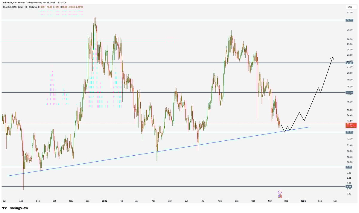
Task: Click the lightning event icon above the Dec label
Action: point(280,192)
